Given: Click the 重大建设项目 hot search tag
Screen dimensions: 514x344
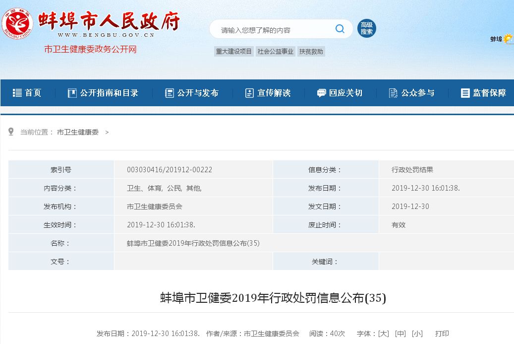Looking at the screenshot, I should click(233, 51).
